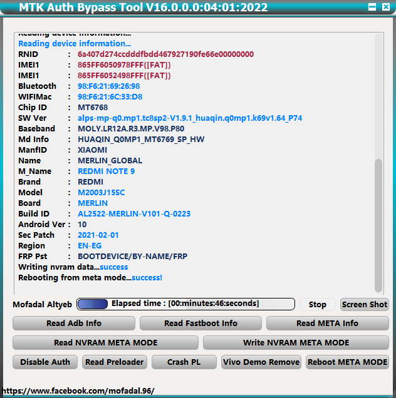Click the Sec Patch date 2021-02-01
Screen dimensions: 396x398
[x=98, y=235]
